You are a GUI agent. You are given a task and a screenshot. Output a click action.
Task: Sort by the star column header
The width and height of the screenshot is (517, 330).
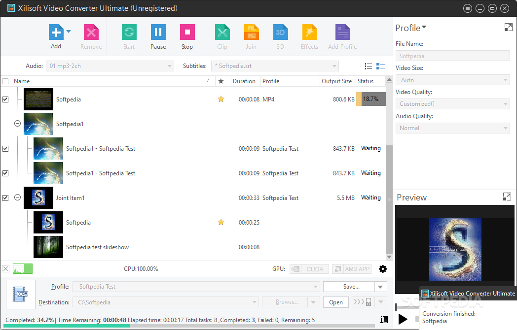click(221, 81)
